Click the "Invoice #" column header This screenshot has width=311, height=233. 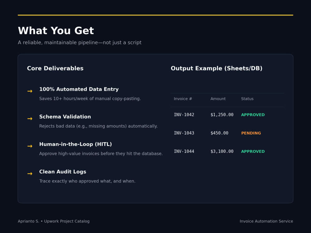[x=183, y=99]
